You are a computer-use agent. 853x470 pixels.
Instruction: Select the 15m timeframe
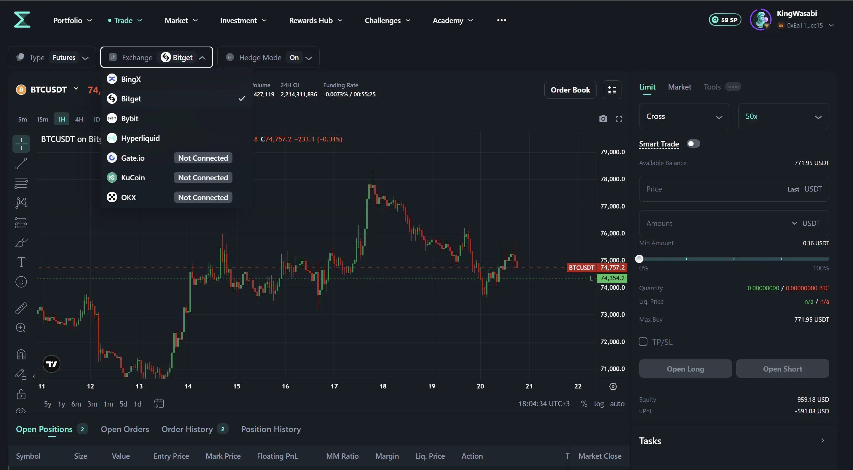tap(42, 119)
